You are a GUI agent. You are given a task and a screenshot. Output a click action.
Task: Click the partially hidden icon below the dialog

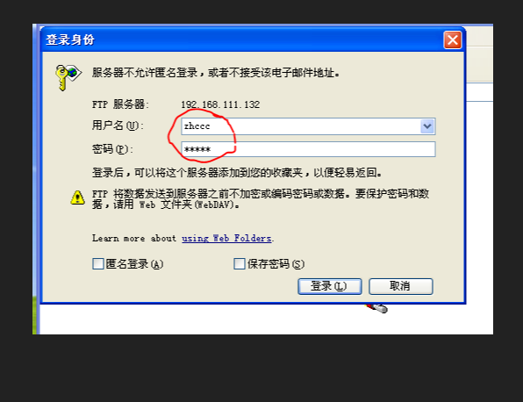(376, 308)
